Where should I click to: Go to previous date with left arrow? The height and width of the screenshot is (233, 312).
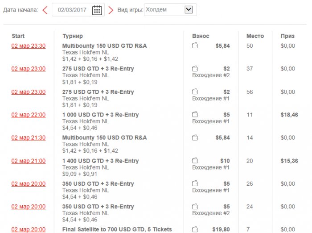click(45, 10)
